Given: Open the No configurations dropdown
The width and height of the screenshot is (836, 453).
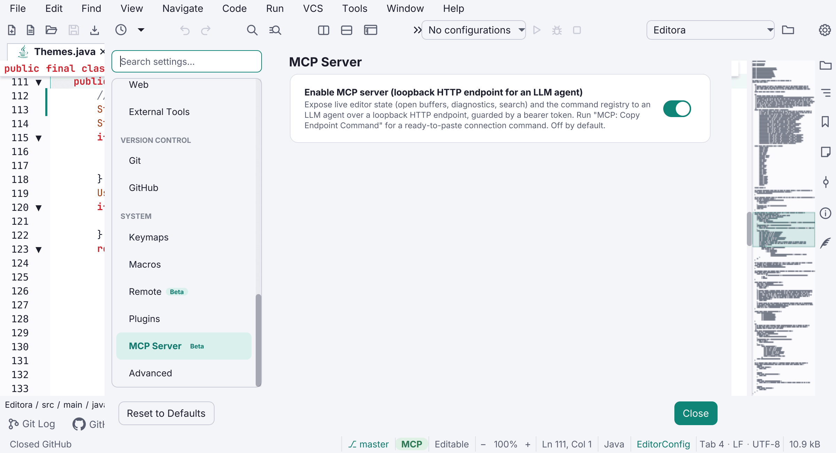Looking at the screenshot, I should pyautogui.click(x=474, y=30).
